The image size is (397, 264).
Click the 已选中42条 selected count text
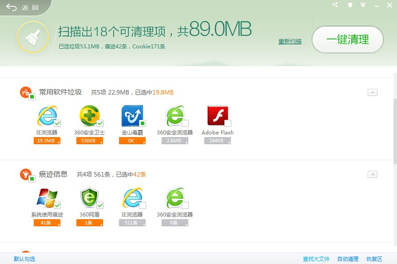pyautogui.click(x=131, y=174)
